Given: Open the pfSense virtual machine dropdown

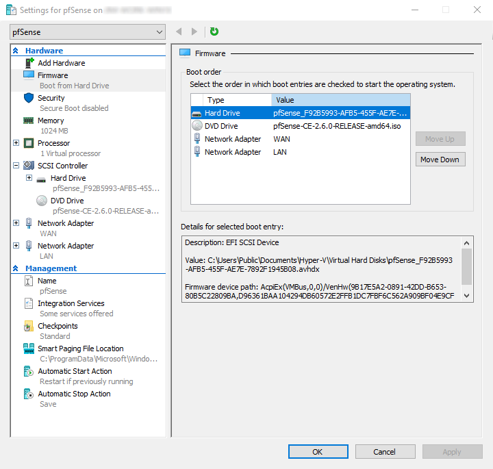Looking at the screenshot, I should pyautogui.click(x=88, y=32).
